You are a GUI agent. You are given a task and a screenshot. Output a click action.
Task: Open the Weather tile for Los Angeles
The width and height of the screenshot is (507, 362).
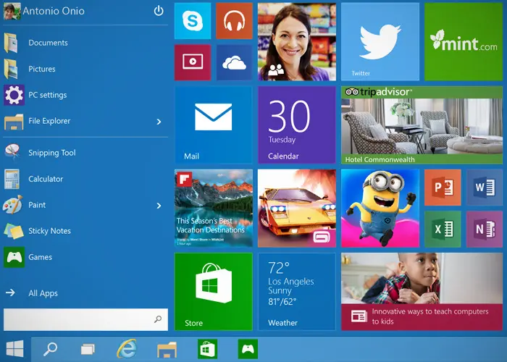click(x=297, y=292)
